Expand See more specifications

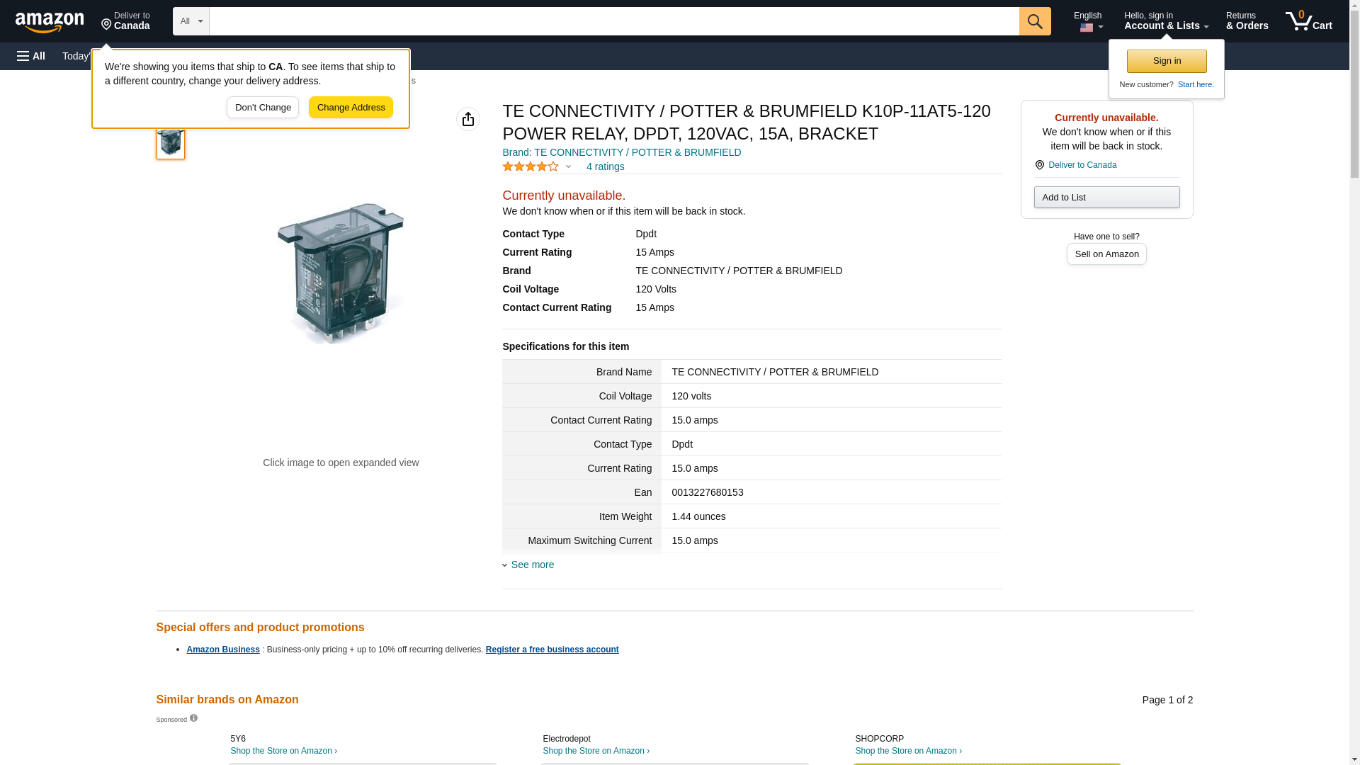point(532,565)
